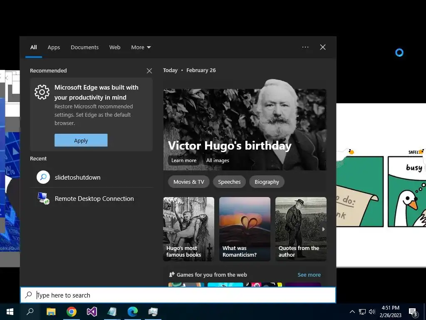Open network status tray icon
Viewport: 426px width, 320px height.
coord(362,312)
